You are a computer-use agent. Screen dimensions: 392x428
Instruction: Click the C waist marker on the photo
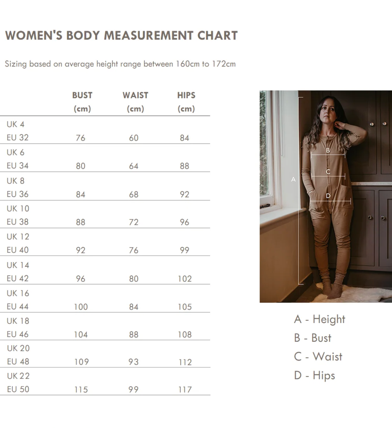[328, 172]
